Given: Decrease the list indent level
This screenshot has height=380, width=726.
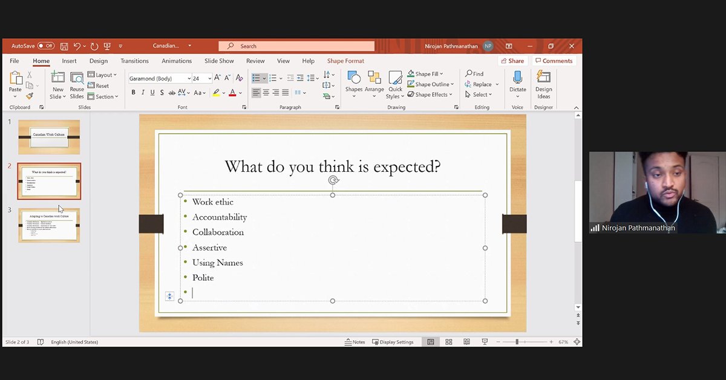Looking at the screenshot, I should (x=290, y=78).
